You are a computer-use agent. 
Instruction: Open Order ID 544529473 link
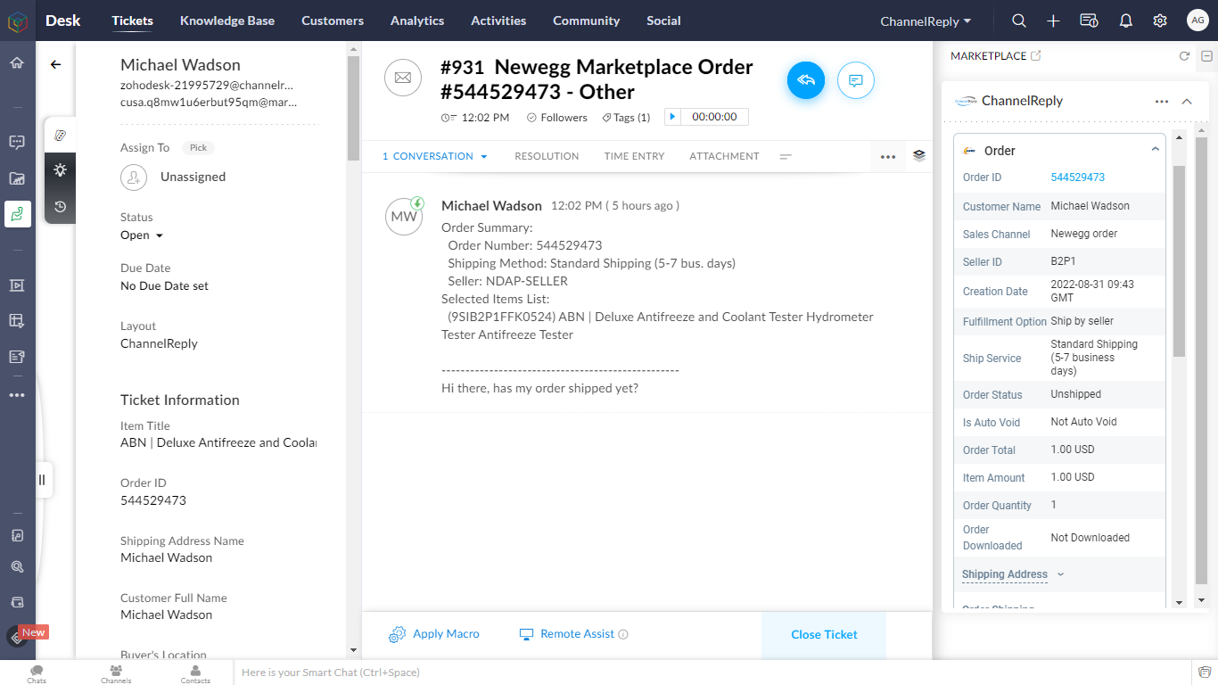(x=1078, y=177)
